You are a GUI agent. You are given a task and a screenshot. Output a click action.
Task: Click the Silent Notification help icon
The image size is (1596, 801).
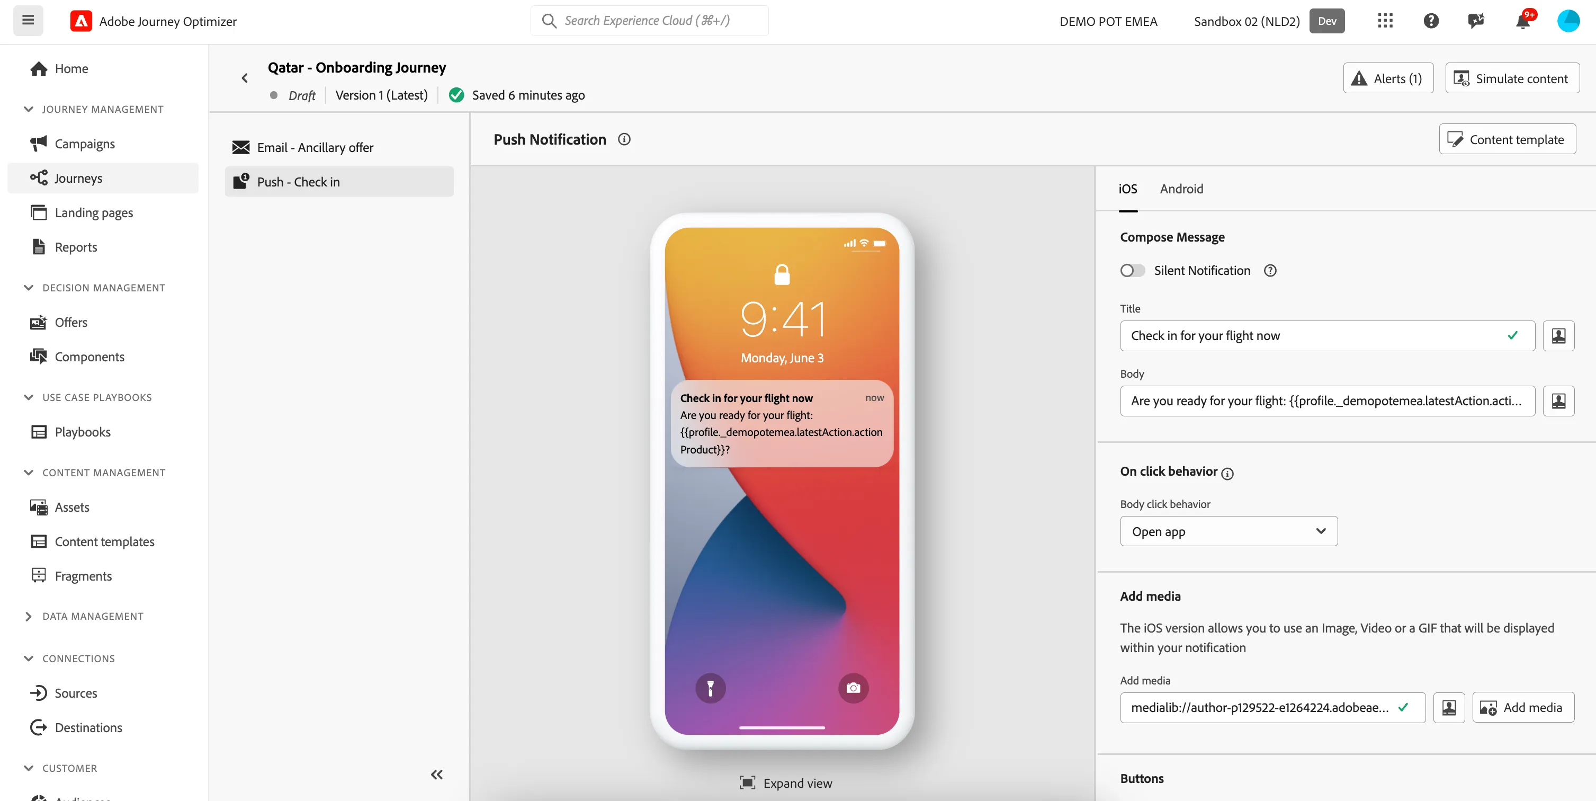pos(1270,271)
